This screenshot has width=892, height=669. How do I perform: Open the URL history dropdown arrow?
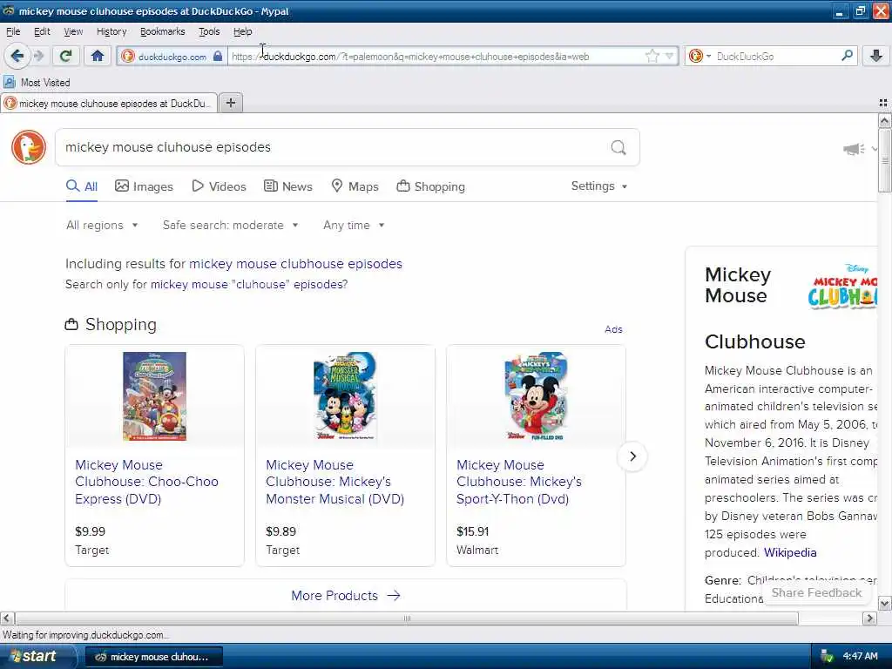click(670, 56)
